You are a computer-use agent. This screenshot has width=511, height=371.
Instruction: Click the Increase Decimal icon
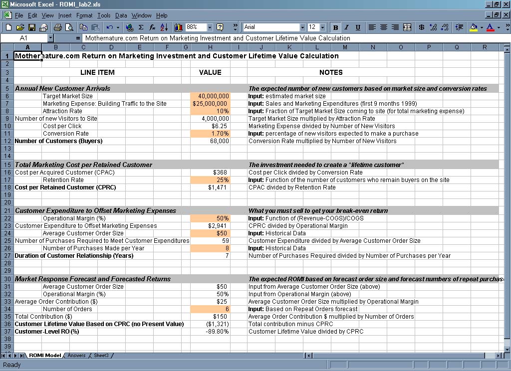tap(433, 27)
